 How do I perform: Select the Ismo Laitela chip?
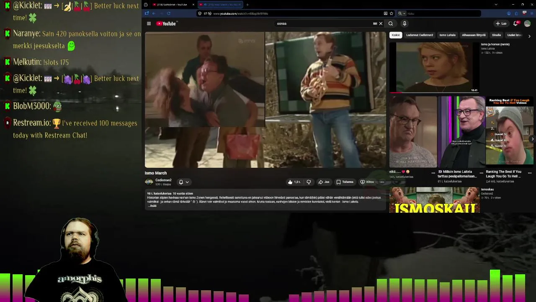(x=447, y=35)
